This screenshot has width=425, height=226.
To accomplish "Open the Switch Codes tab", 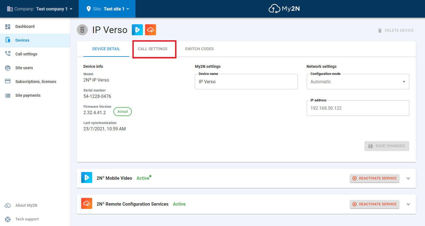I will (x=199, y=49).
